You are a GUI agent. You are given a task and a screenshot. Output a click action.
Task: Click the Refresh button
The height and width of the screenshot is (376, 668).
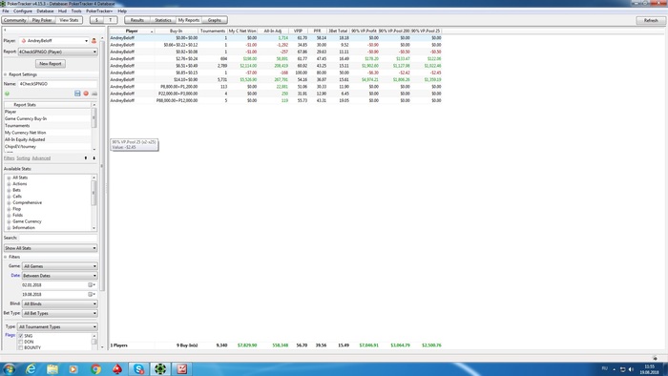coord(651,20)
